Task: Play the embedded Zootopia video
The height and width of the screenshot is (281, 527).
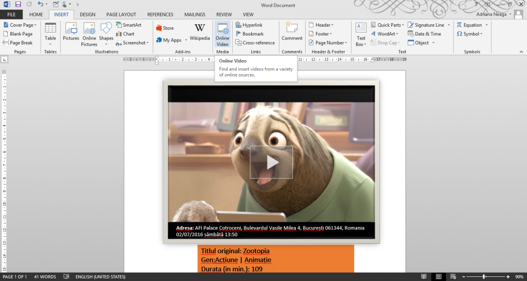Action: (271, 162)
